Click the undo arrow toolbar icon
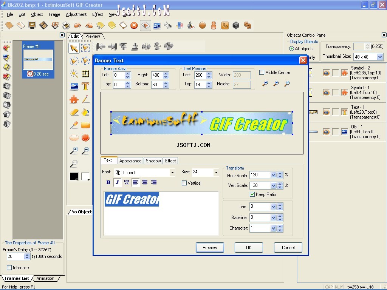Image resolution: width=387 pixels, height=290 pixels. coord(77,25)
